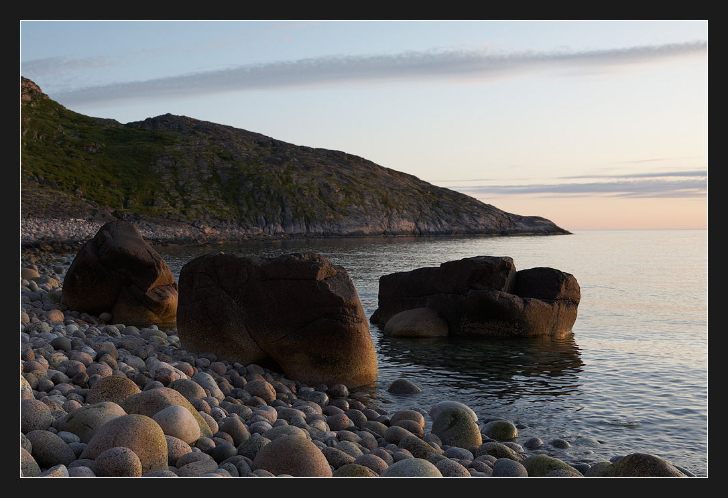The height and width of the screenshot is (498, 728).
Task: Click the displayed coastal boulder photograph
Action: (364, 249)
